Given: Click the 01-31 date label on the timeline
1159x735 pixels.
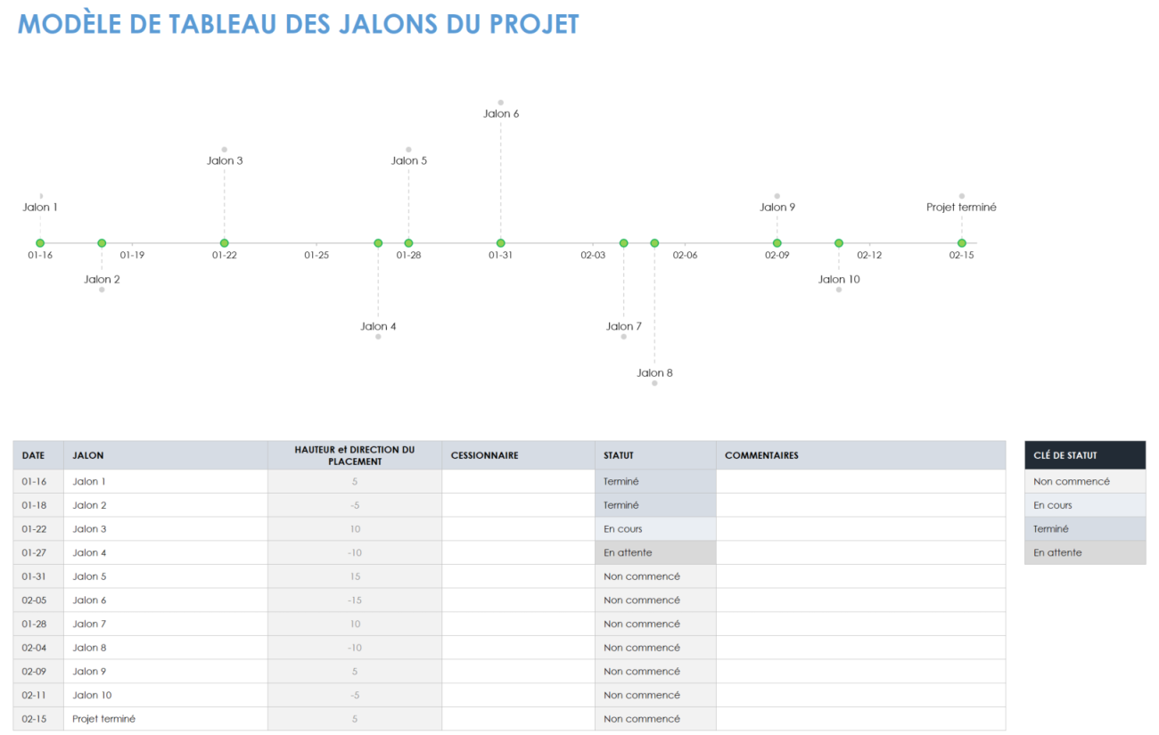Looking at the screenshot, I should [500, 255].
